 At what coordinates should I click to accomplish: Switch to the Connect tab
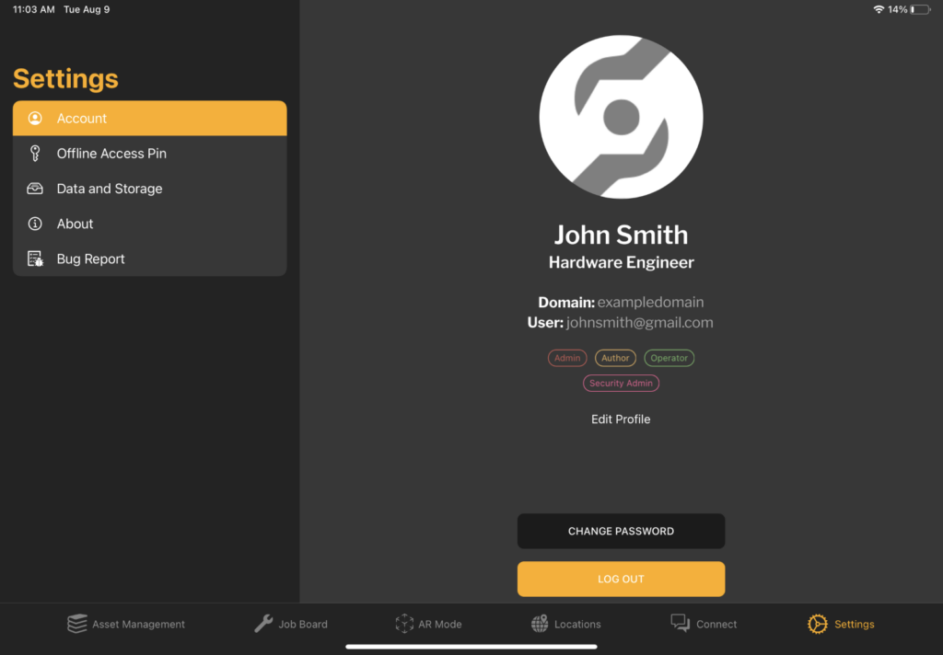tap(704, 624)
